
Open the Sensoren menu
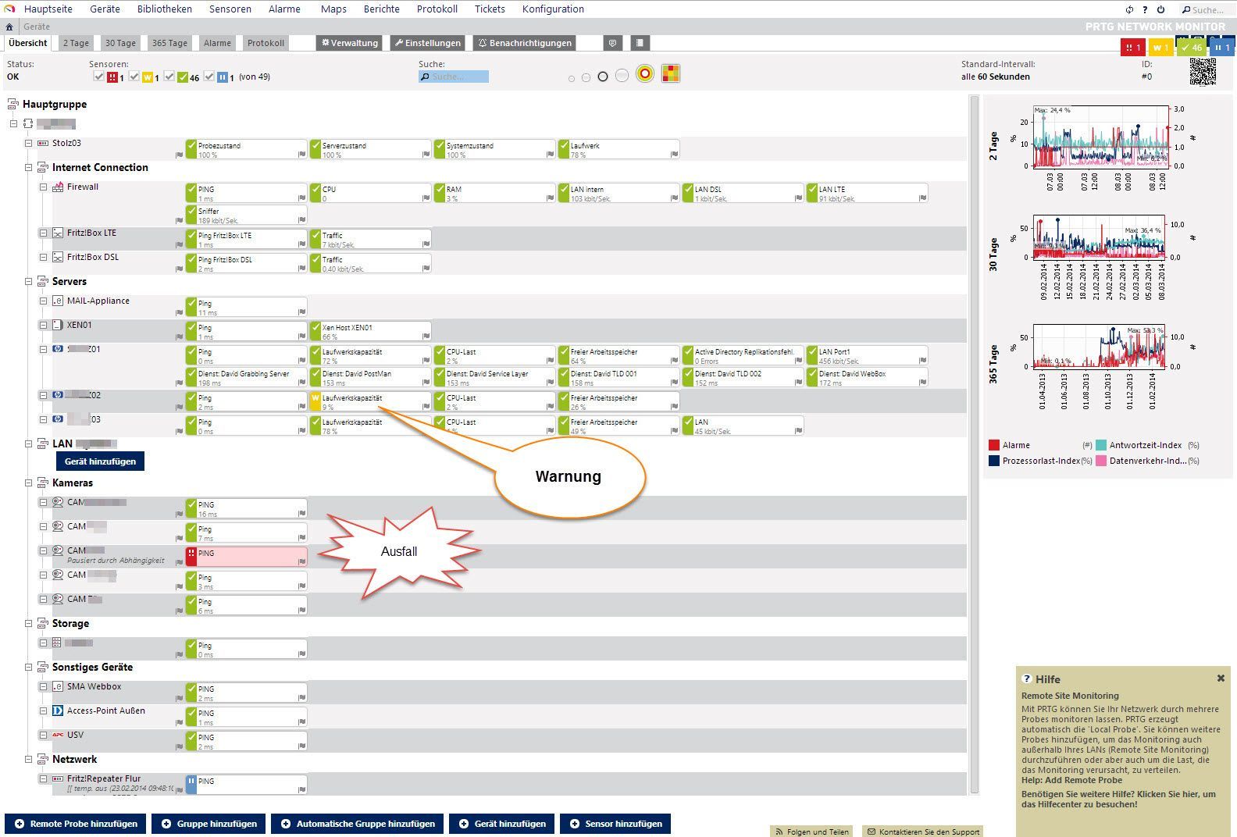(x=230, y=9)
